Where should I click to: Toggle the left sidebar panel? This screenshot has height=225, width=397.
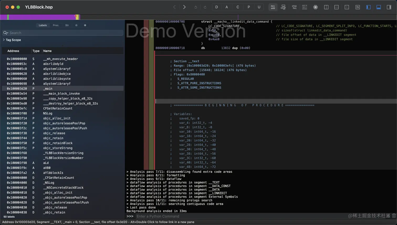coord(368,7)
